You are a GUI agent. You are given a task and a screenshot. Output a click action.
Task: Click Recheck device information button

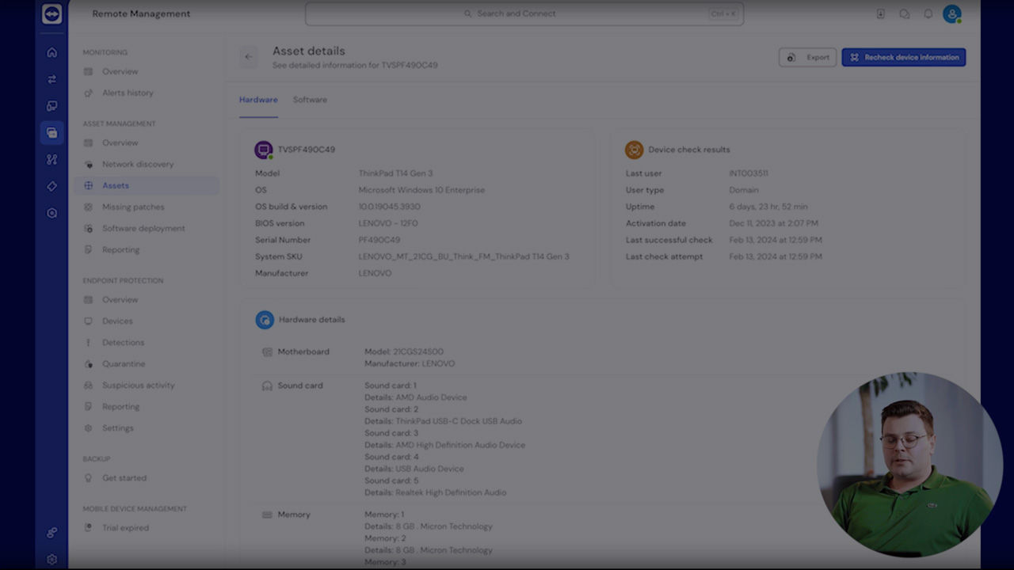[904, 57]
